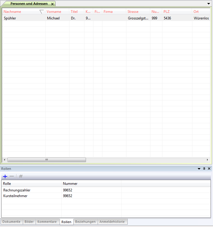This screenshot has height=227, width=213.
Task: Toggle the pin icon on Rollen panel
Action: point(204,169)
